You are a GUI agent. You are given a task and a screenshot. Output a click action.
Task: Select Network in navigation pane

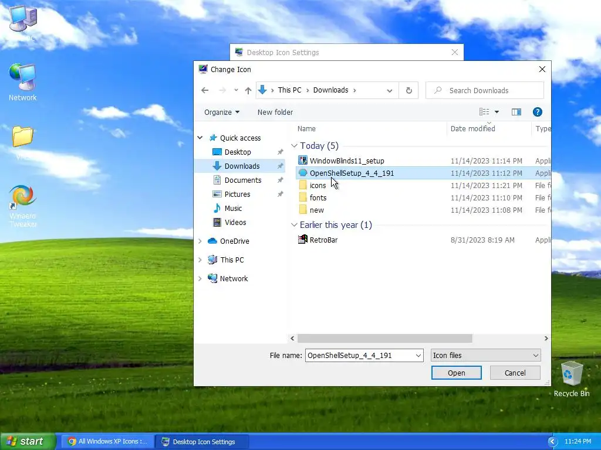pyautogui.click(x=234, y=278)
